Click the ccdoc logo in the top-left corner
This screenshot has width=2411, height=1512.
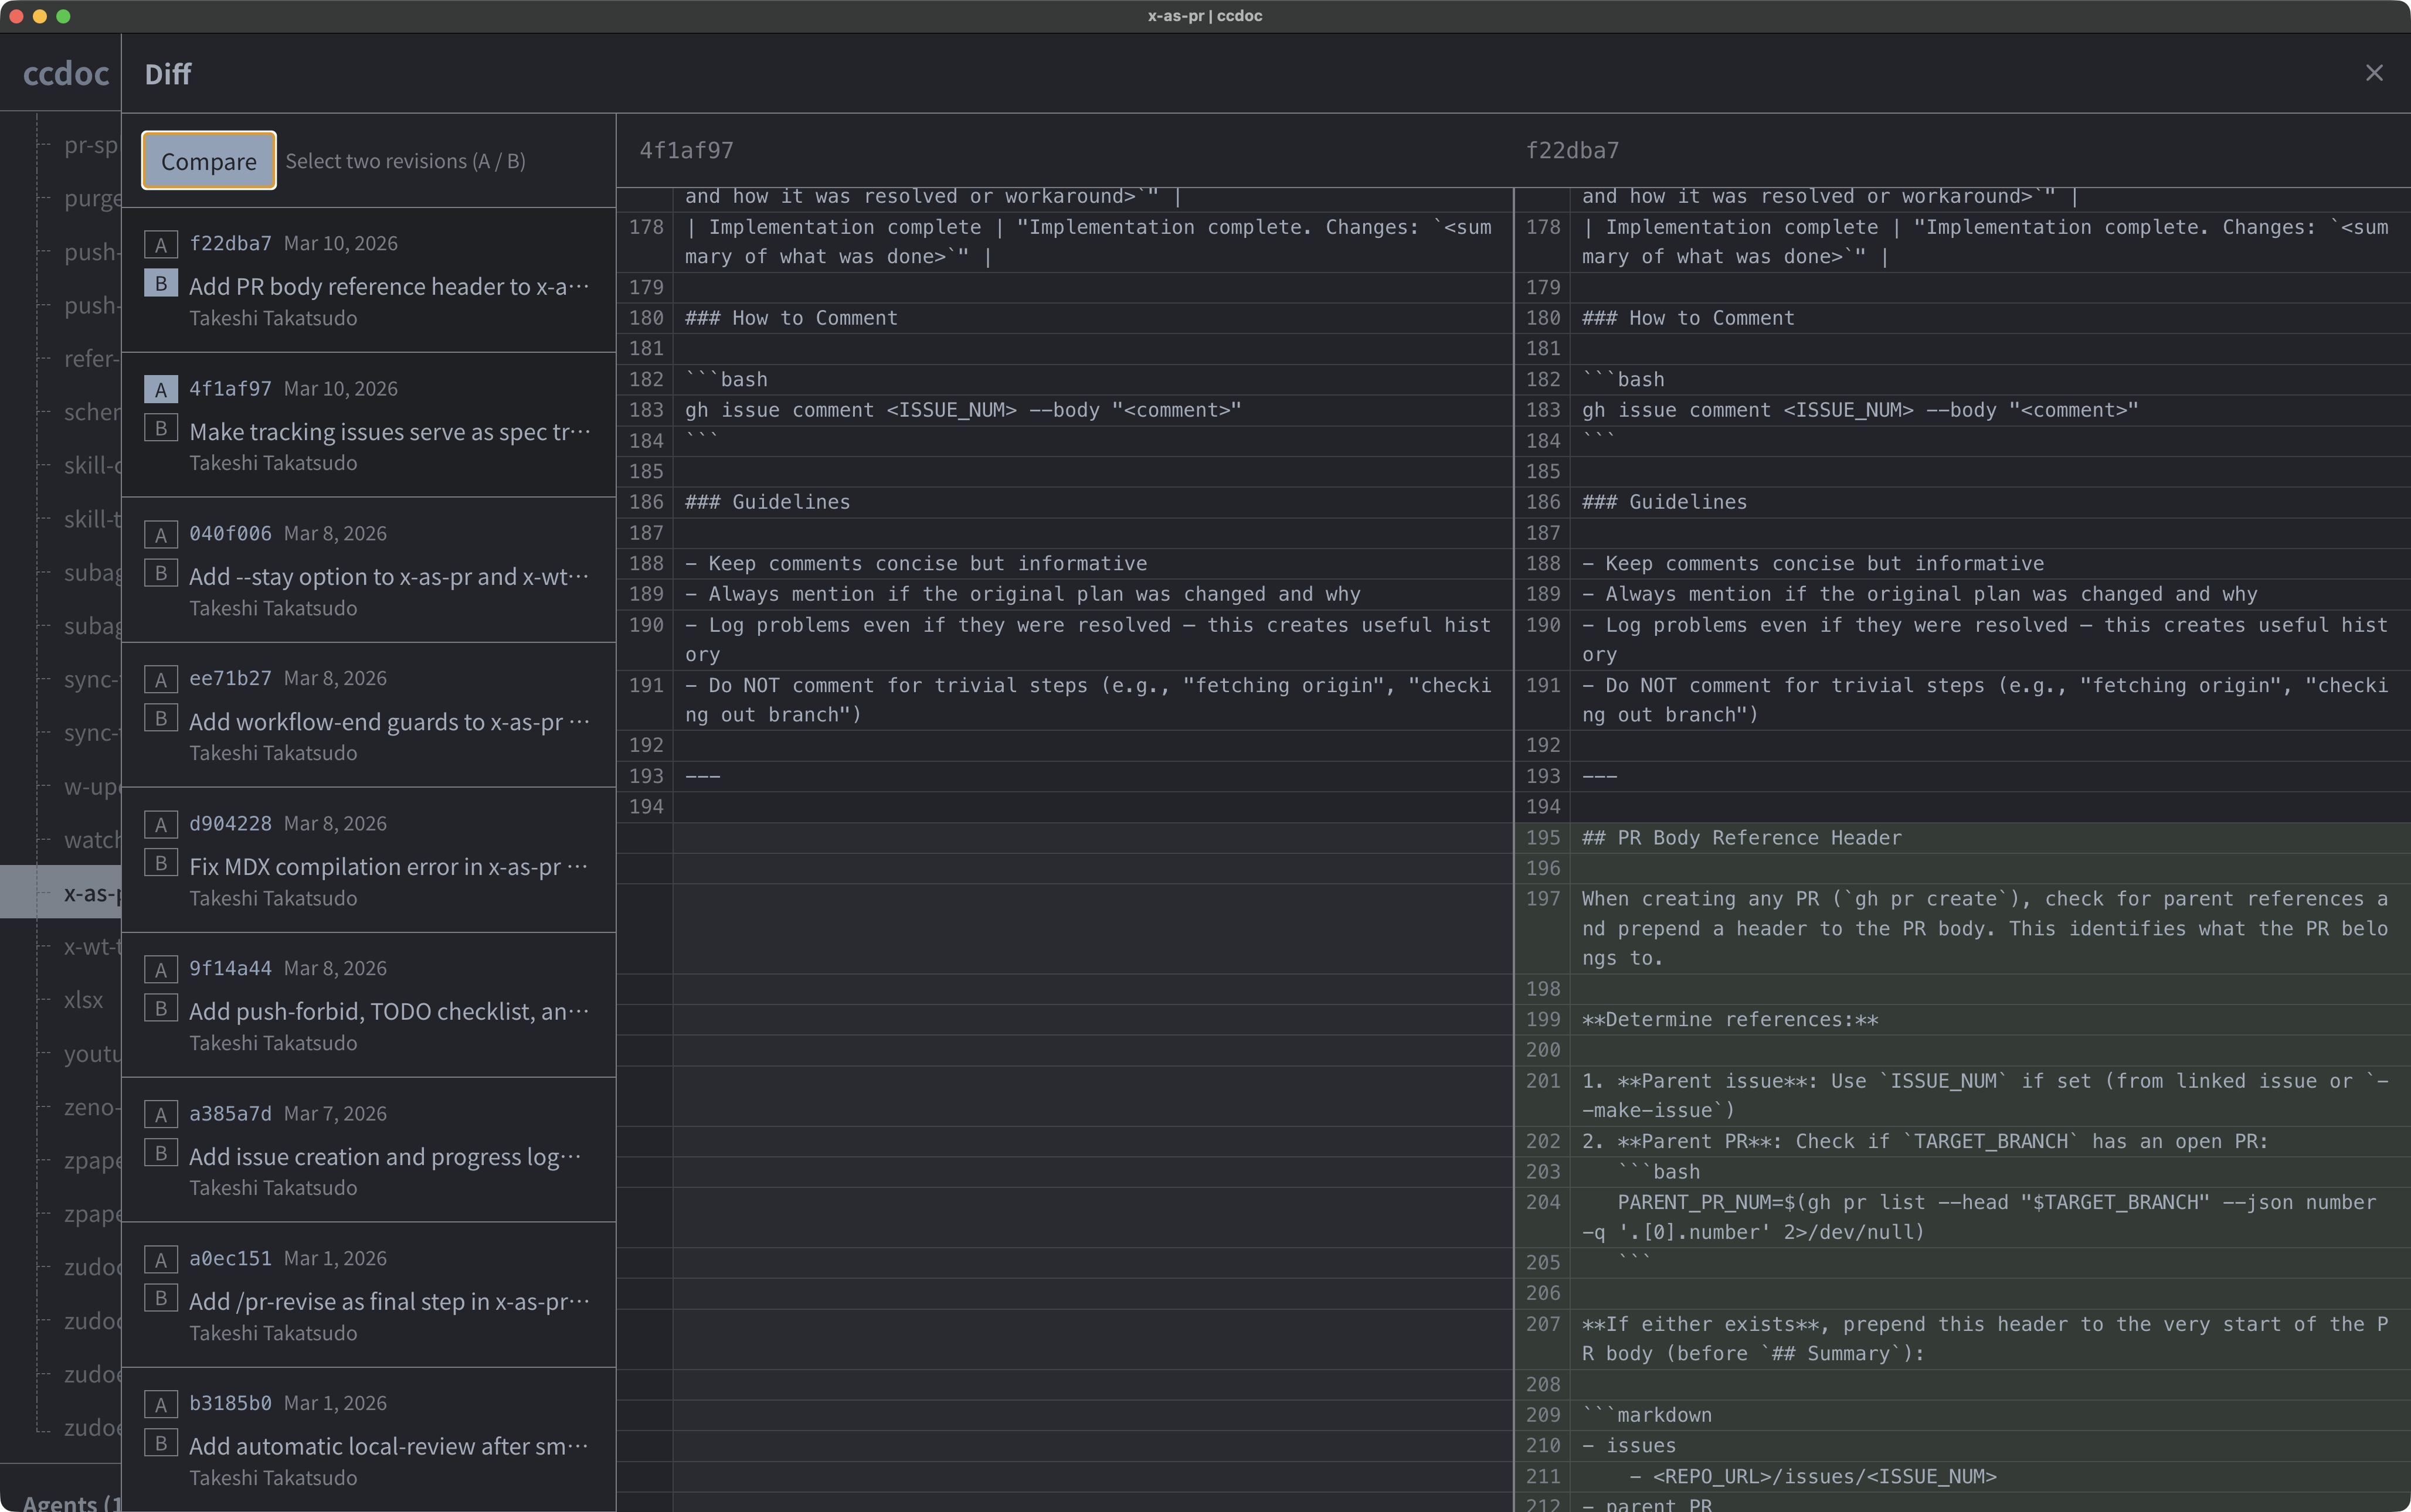(x=64, y=73)
